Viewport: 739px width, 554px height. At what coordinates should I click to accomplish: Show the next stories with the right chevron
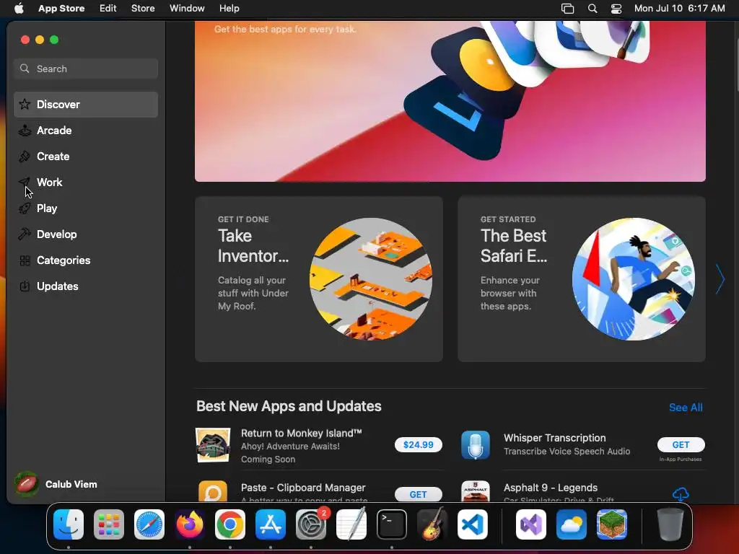(x=720, y=279)
